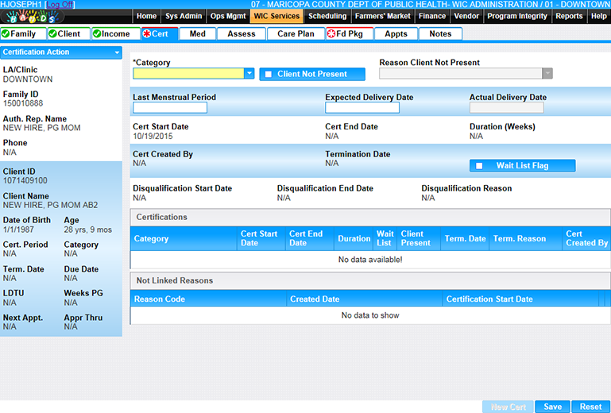Go to the Notes tab
Image resolution: width=611 pixels, height=413 pixels.
tap(440, 34)
